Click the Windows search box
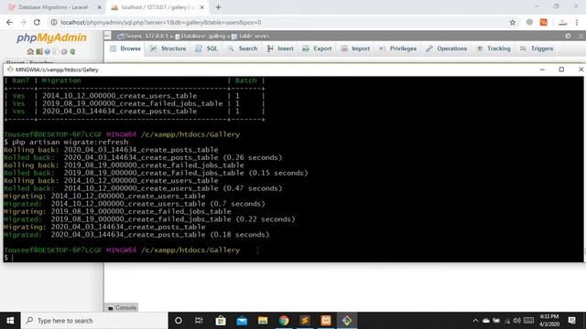The image size is (586, 329). click(x=94, y=321)
